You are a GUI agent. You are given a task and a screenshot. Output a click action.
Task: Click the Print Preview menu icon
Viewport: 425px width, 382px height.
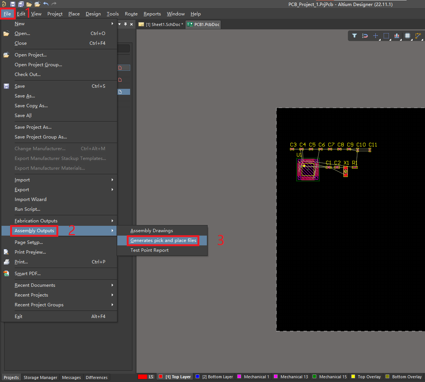6,252
